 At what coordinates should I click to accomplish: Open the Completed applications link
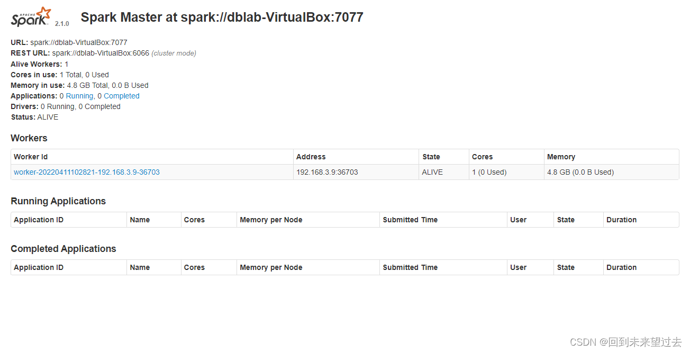pyautogui.click(x=121, y=96)
